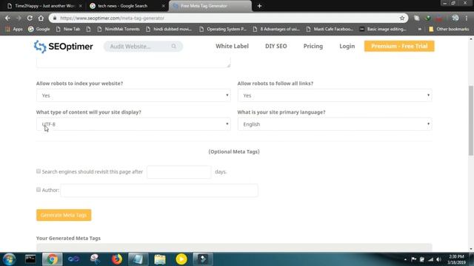Expand the bookmarks bar overflow chevron

(x=420, y=29)
